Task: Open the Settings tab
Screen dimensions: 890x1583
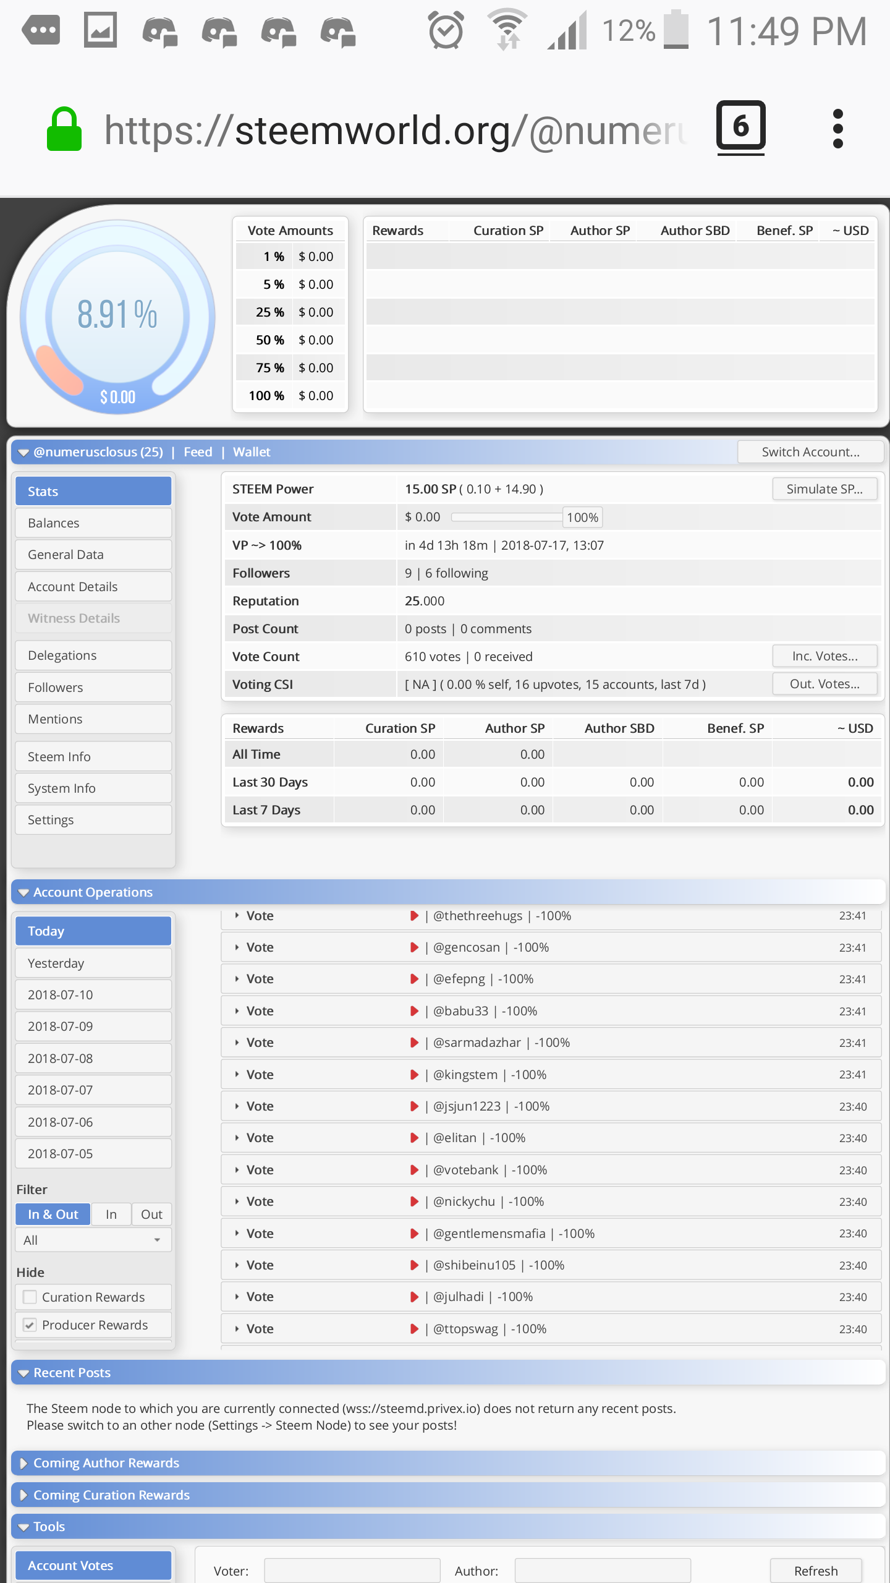Action: [x=93, y=819]
